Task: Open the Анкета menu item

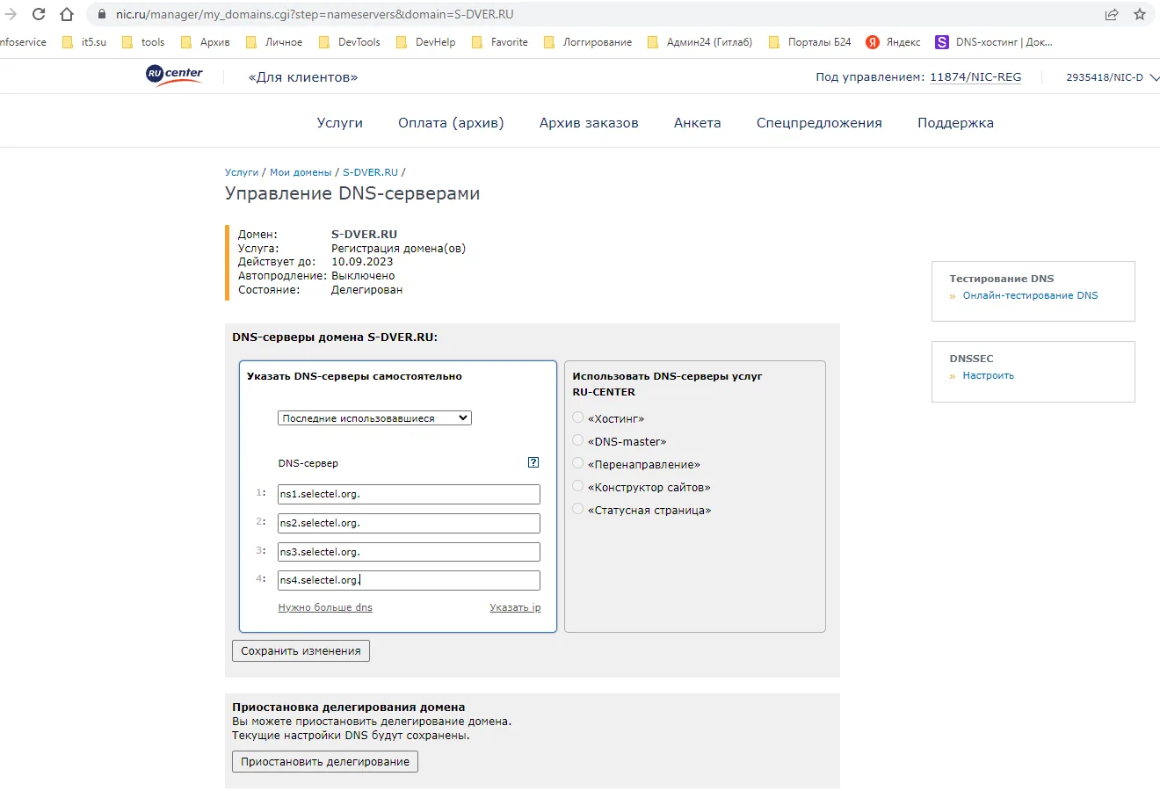Action: pyautogui.click(x=698, y=123)
